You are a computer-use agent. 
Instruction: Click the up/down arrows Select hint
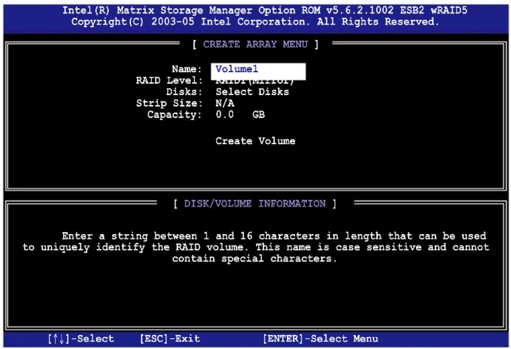tap(81, 338)
